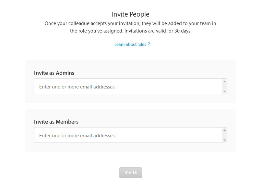274x189 pixels.
Task: Click the up arrow in the Members field scrollbar
Action: pyautogui.click(x=224, y=130)
